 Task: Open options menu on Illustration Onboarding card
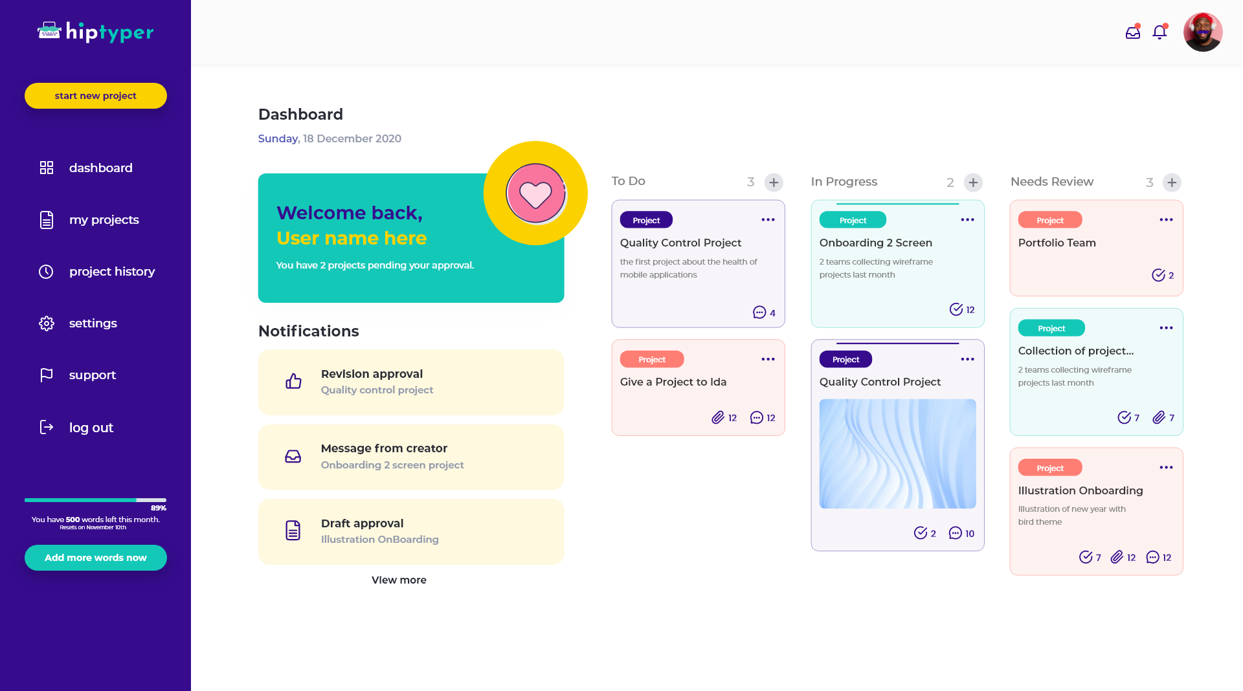tap(1166, 468)
